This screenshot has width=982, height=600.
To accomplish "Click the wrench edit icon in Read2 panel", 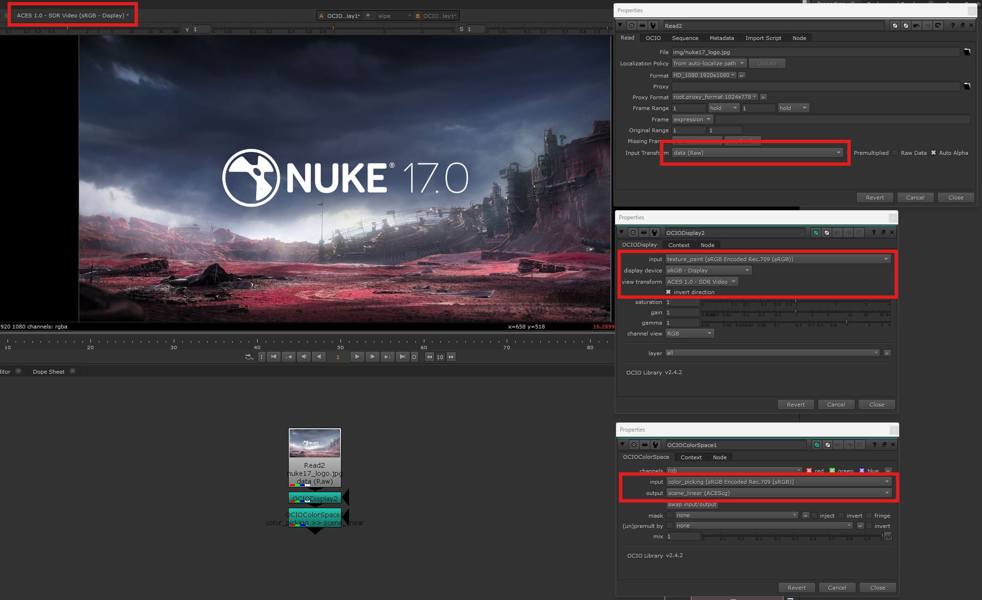I will coord(653,25).
